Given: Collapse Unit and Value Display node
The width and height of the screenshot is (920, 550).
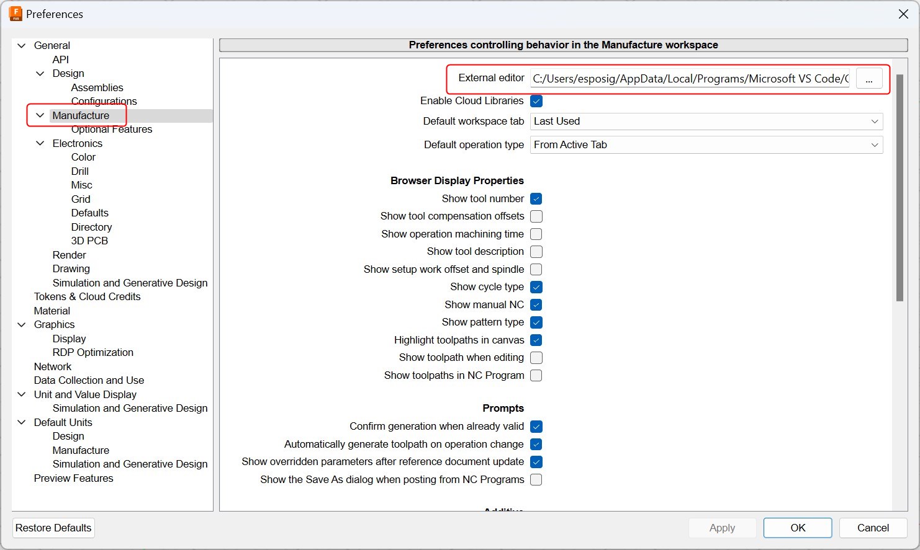Looking at the screenshot, I should tap(22, 394).
